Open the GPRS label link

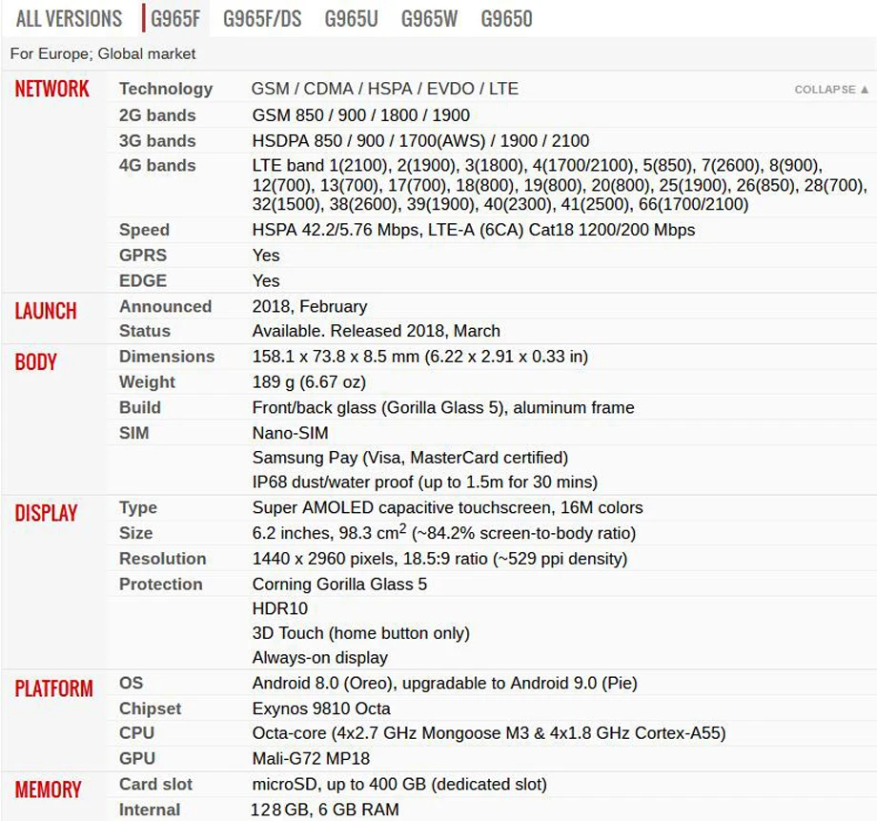(x=143, y=256)
